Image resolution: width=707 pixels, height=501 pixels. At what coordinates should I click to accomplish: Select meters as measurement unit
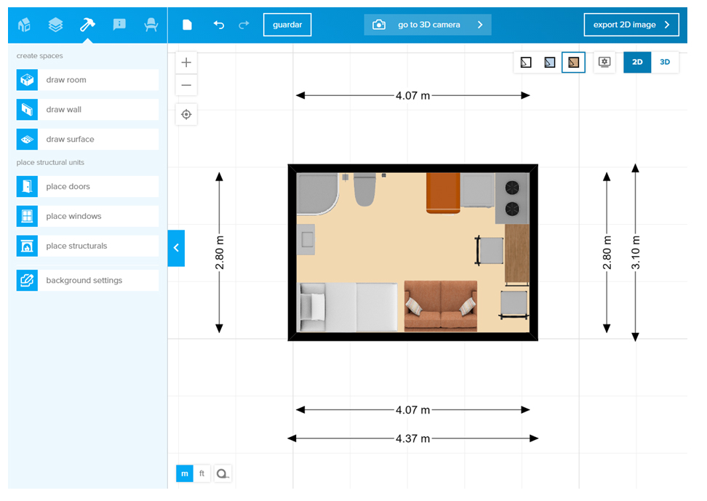pyautogui.click(x=185, y=474)
